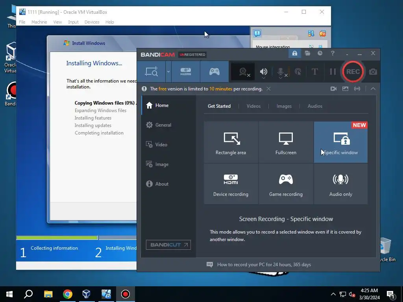The height and width of the screenshot is (302, 403).
Task: Open the notification center icon
Action: (390, 294)
